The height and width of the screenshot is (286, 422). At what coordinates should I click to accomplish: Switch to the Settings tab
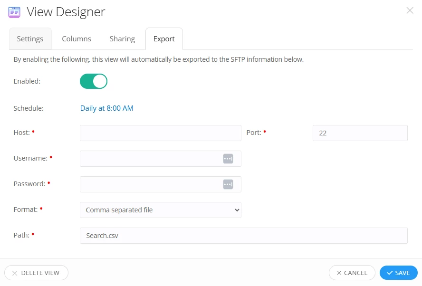click(30, 39)
